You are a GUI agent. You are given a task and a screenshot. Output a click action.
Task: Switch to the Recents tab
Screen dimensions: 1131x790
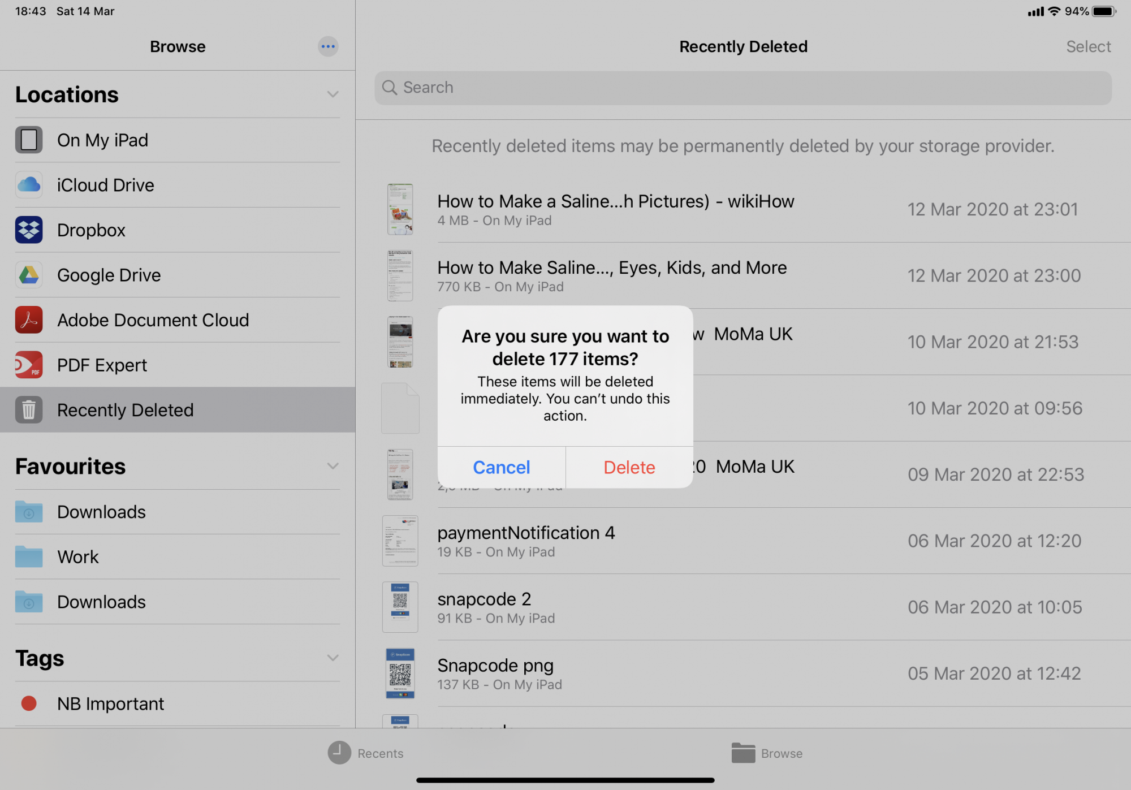pos(366,753)
